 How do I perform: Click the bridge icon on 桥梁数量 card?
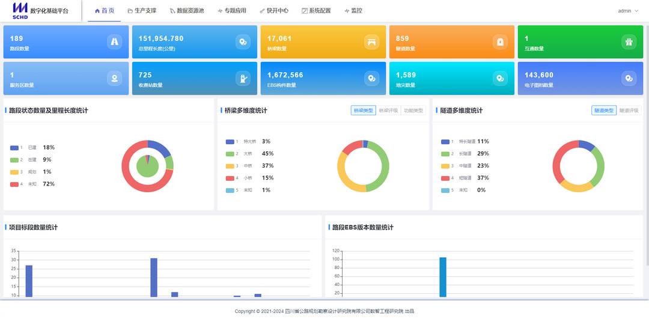[x=371, y=41]
